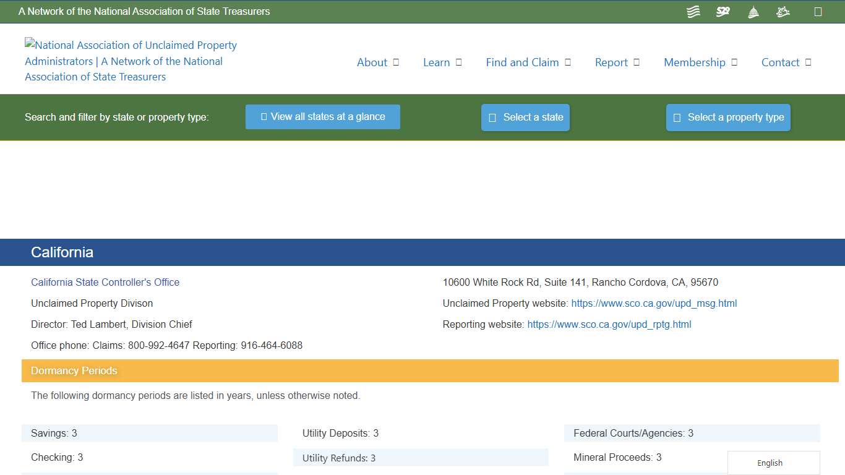Open the California State Controller's Office link

(105, 282)
